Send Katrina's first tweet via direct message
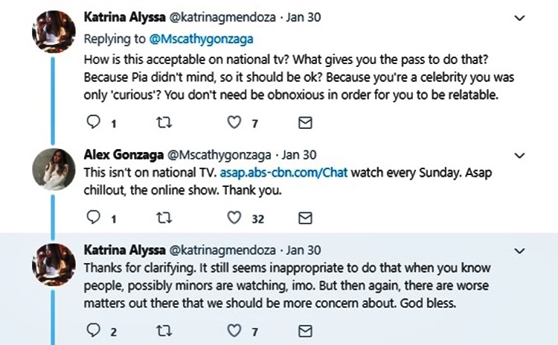Viewport: 558px width, 345px height. click(x=305, y=122)
